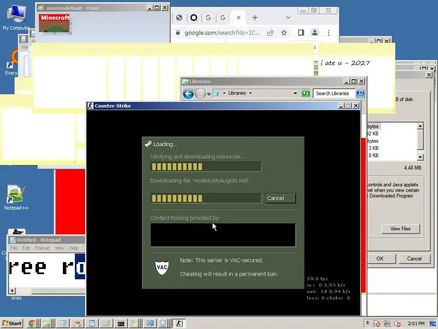Open View menu in Notepad

(x=59, y=248)
